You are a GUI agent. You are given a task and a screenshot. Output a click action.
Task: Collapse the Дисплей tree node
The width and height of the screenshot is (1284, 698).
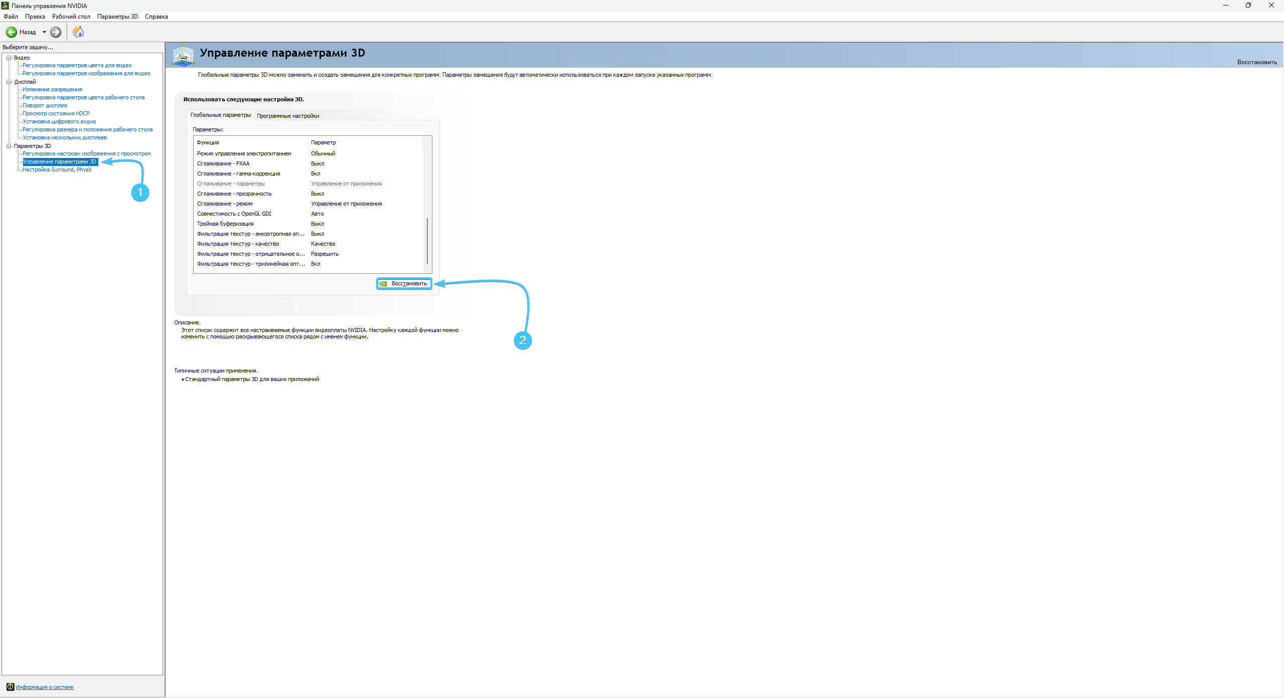pyautogui.click(x=9, y=82)
